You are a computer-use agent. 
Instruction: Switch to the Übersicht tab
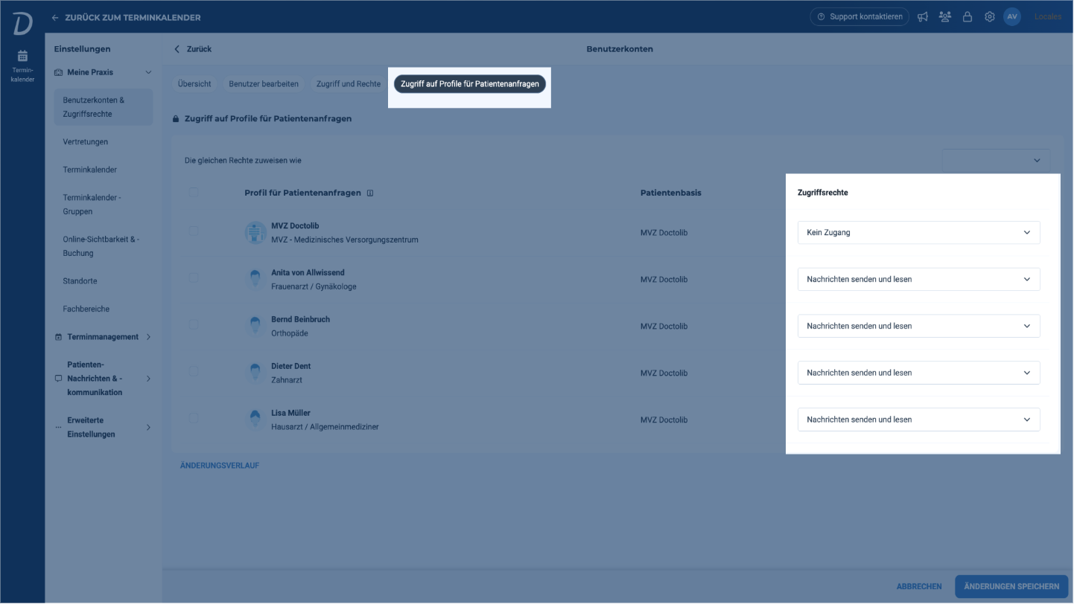[x=194, y=84]
